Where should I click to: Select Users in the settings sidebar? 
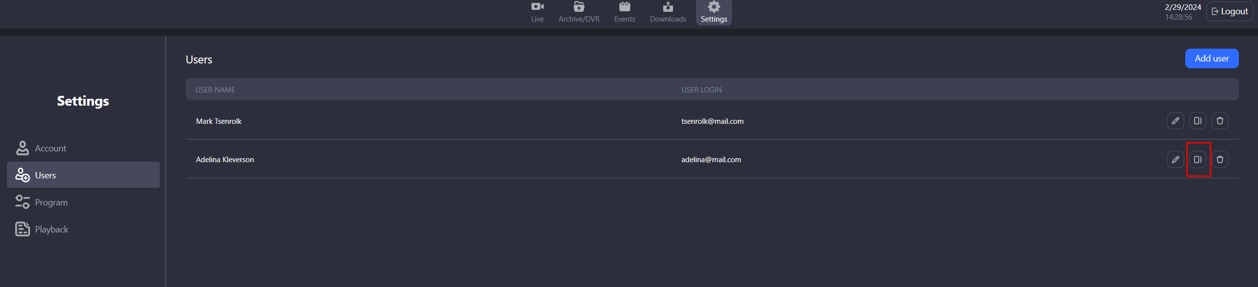45,175
